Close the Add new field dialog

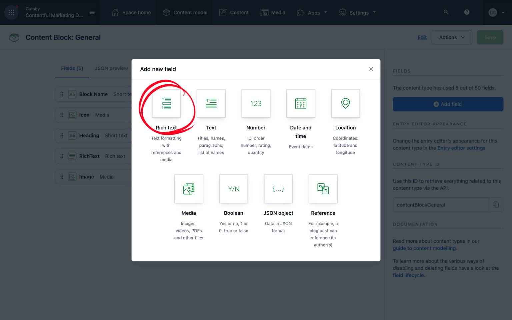click(x=371, y=69)
